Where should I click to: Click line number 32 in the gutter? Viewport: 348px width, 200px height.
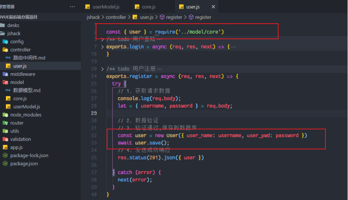[x=94, y=135]
